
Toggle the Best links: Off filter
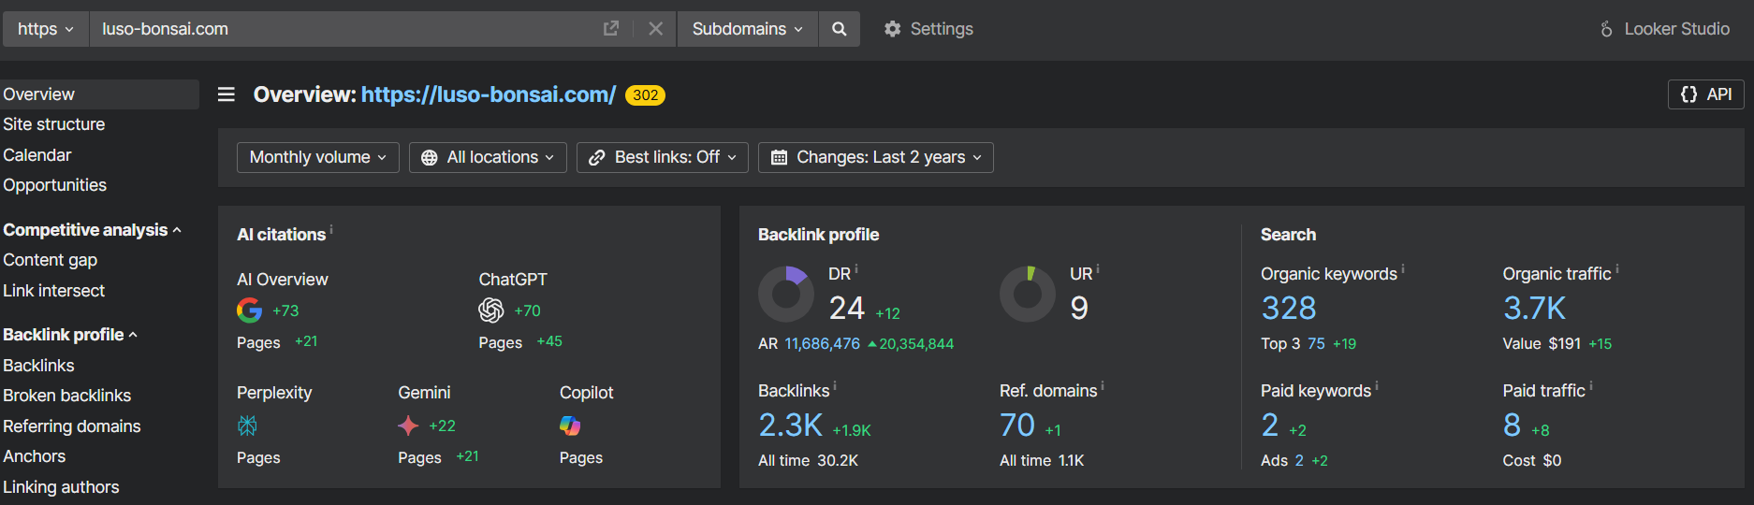(662, 157)
